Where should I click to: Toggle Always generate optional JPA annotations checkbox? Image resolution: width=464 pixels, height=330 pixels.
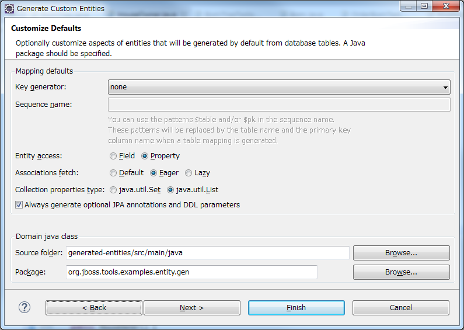click(x=19, y=205)
